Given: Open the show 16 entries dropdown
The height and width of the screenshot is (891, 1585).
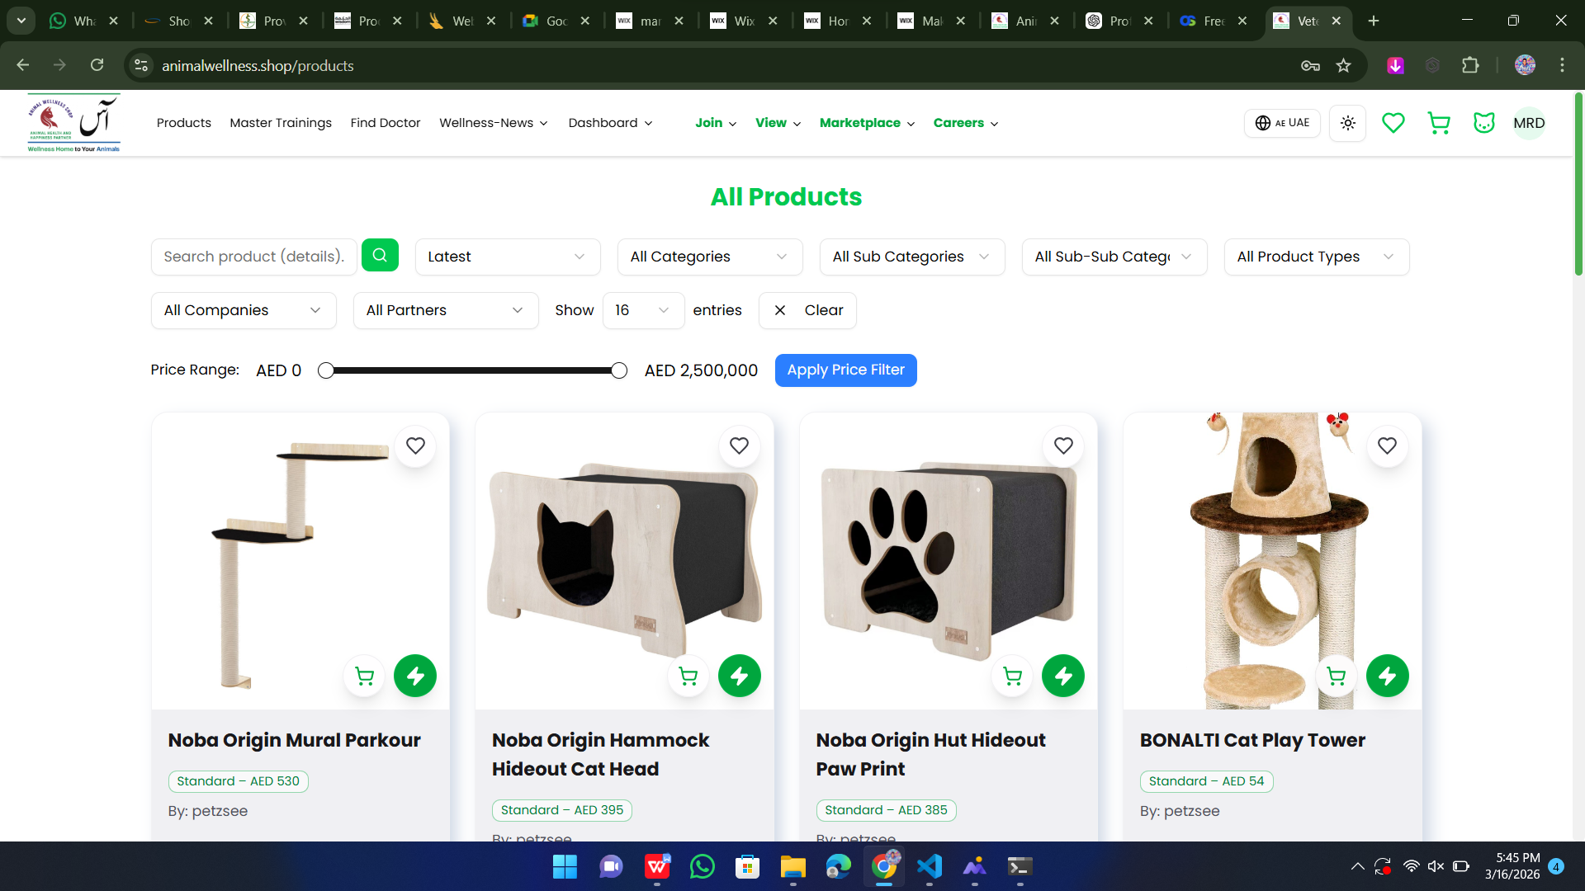Looking at the screenshot, I should point(643,310).
